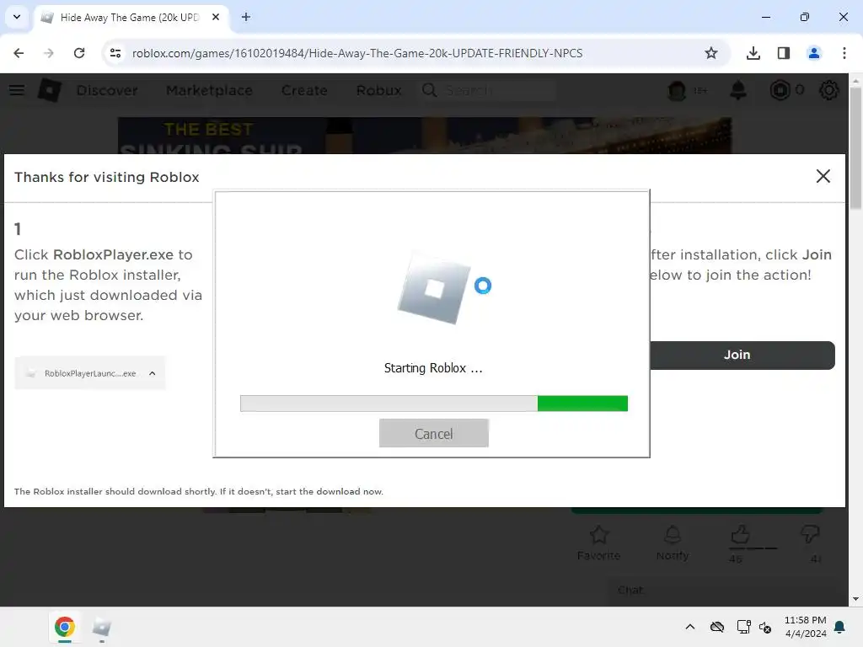The height and width of the screenshot is (647, 863).
Task: Click the Roblox avatar profile icon
Action: [677, 90]
